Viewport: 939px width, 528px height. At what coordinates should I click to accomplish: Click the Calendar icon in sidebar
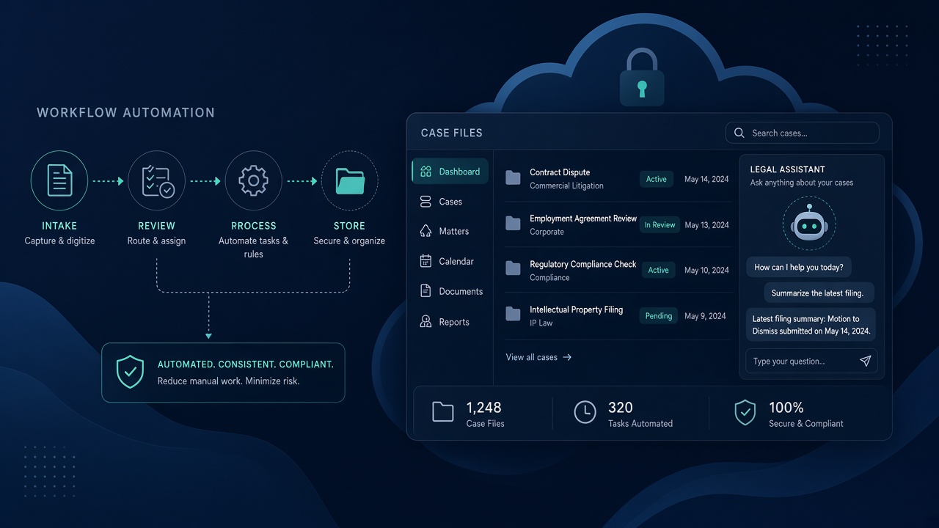tap(425, 261)
